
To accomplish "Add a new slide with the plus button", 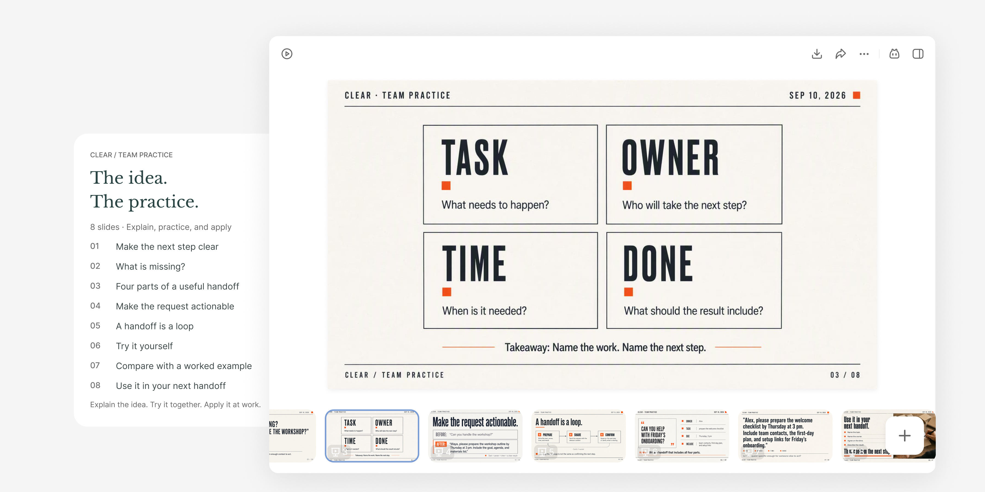I will pos(905,435).
